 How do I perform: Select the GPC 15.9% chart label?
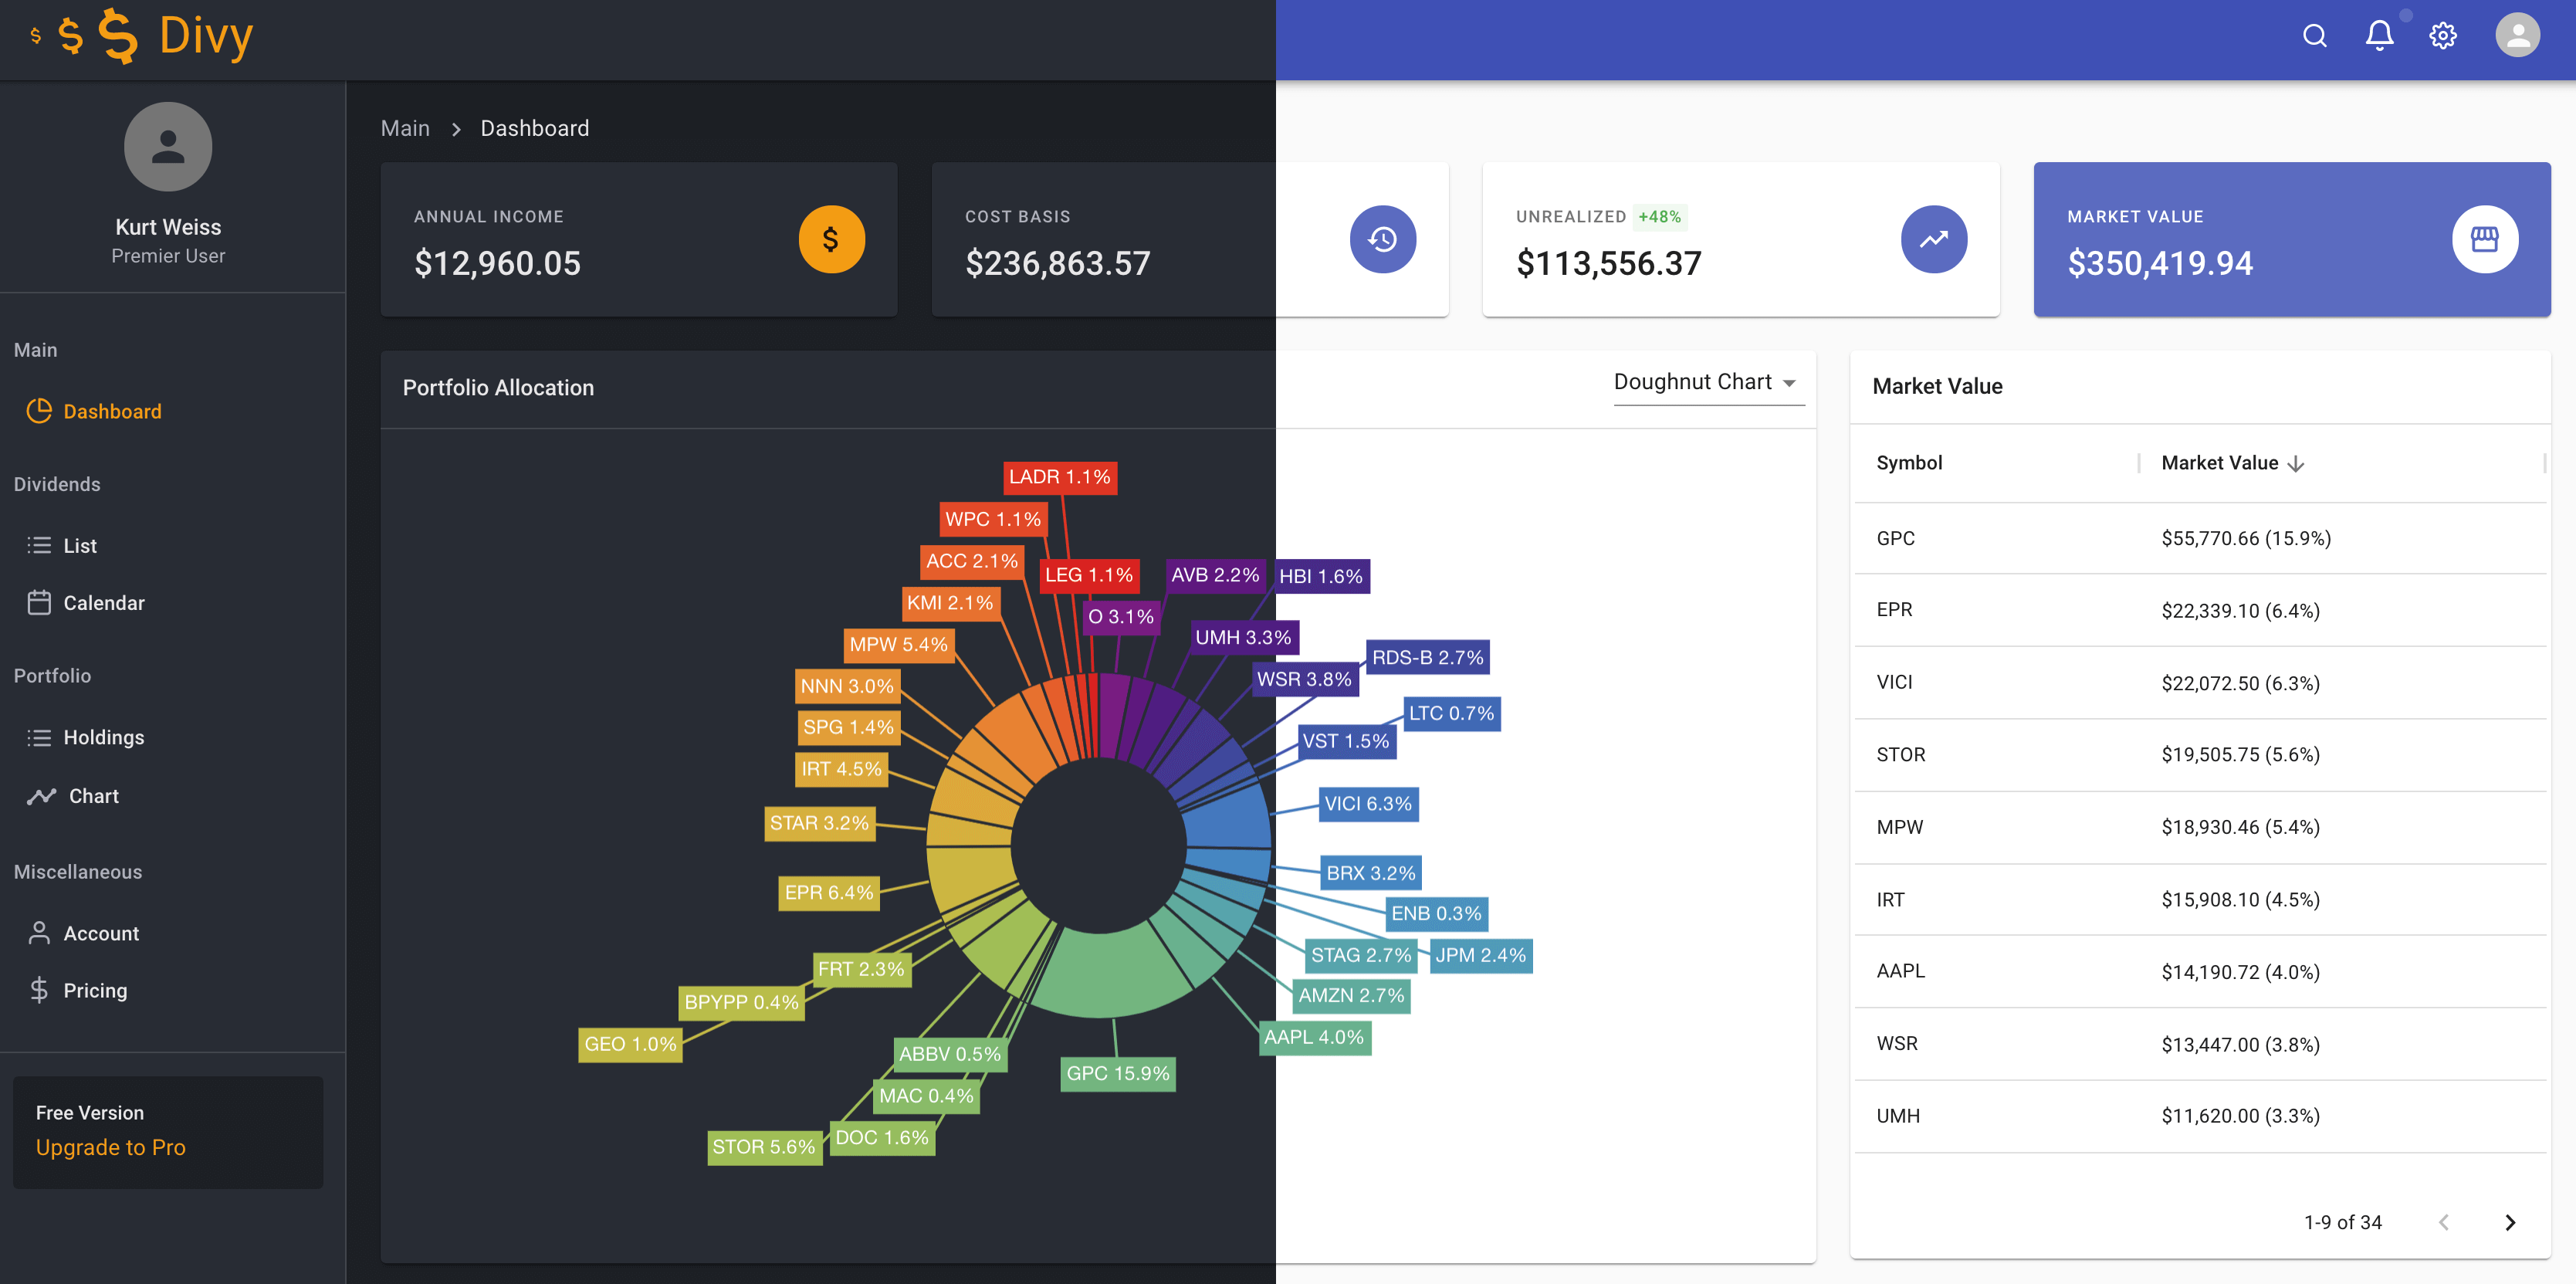(1117, 1073)
